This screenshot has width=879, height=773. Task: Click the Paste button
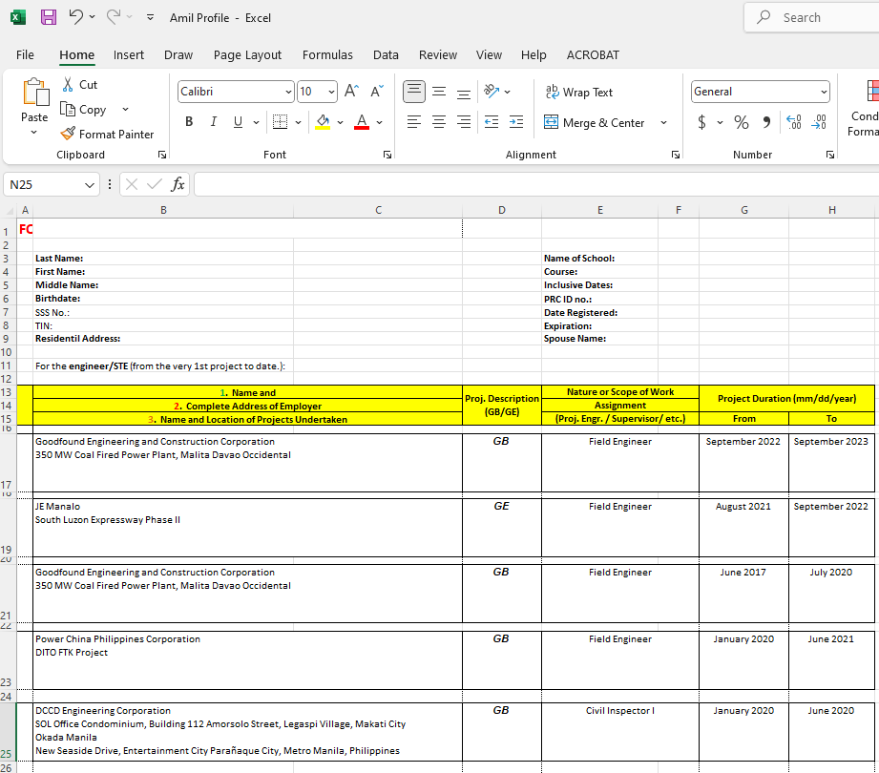click(x=34, y=95)
